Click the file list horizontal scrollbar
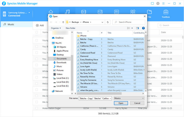This screenshot has height=117, width=184. [99, 93]
